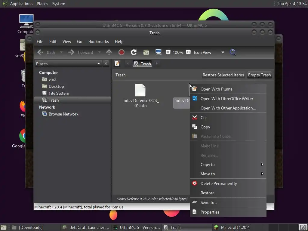Open the Go menu
Viewport: 308px width, 231px height.
79,42
